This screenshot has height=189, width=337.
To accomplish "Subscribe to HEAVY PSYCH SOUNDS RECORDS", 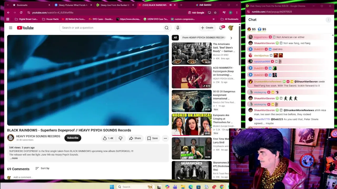I will [x=73, y=138].
